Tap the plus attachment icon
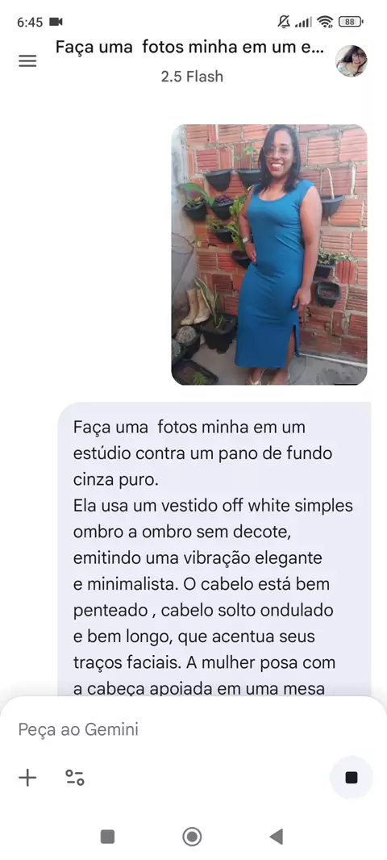 (x=27, y=777)
